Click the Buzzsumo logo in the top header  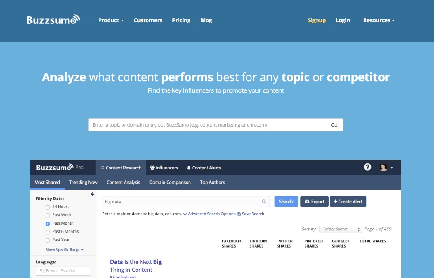click(53, 19)
